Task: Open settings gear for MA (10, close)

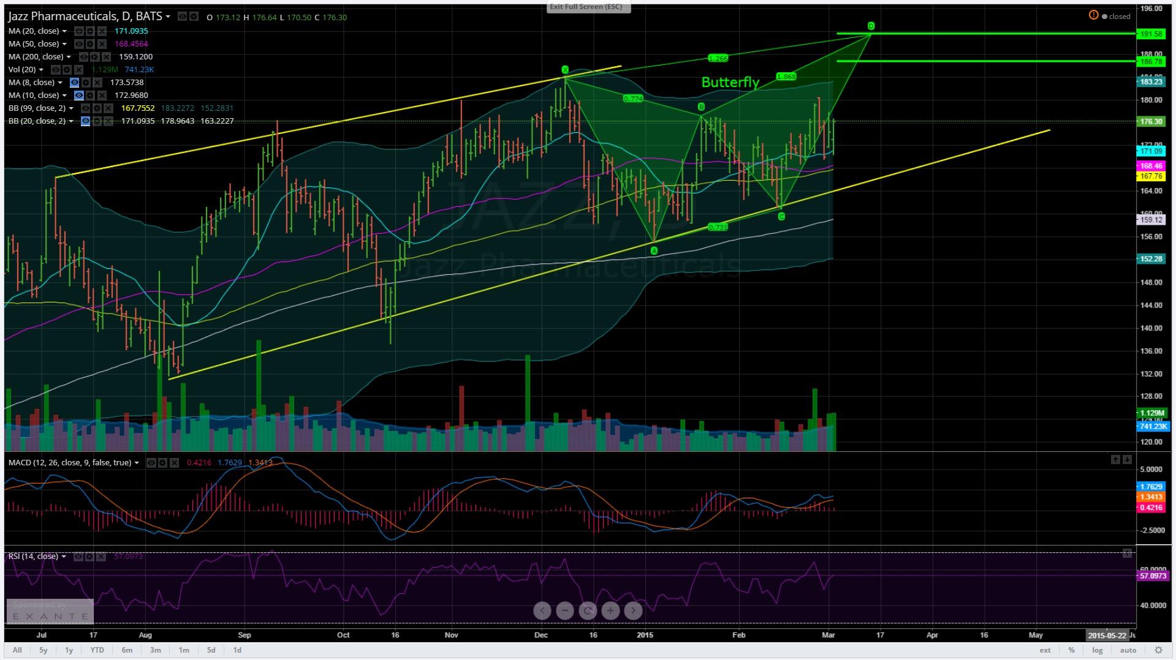Action: coord(90,95)
